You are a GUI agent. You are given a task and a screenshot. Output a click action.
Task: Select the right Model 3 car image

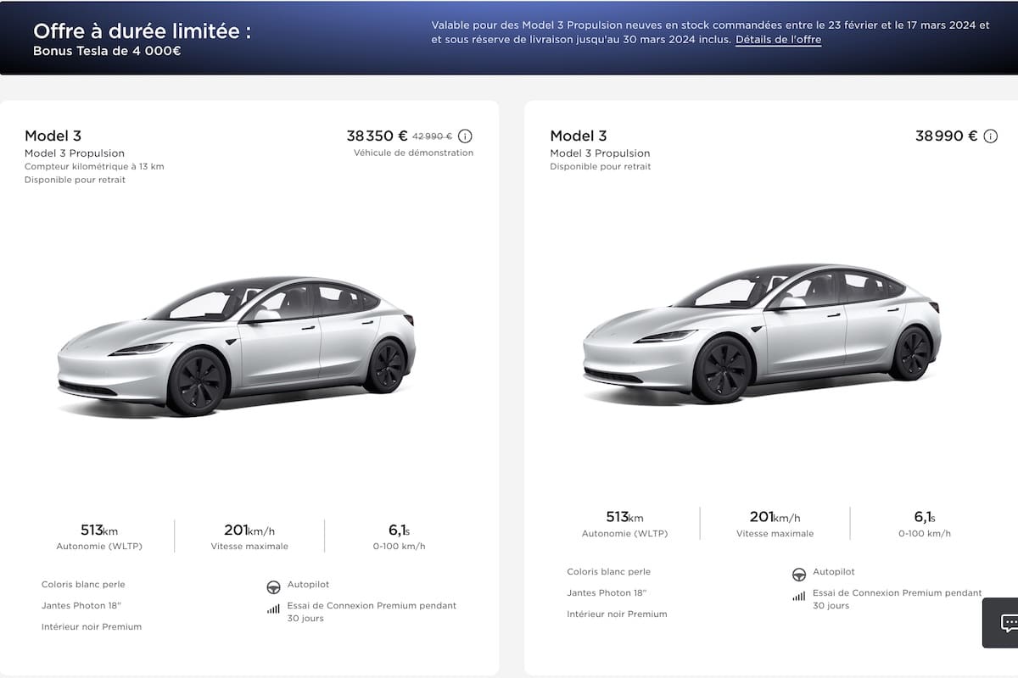[x=761, y=333]
